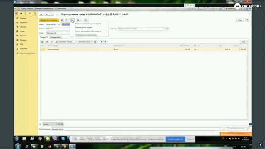Save the document via floppy icon
265x149 pixels.
pyautogui.click(x=62, y=20)
